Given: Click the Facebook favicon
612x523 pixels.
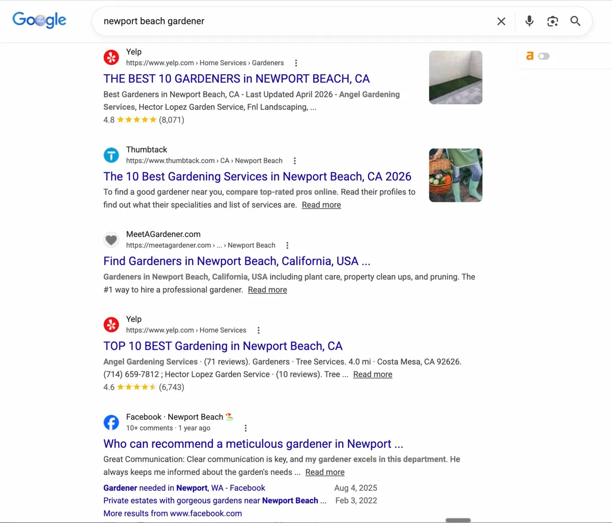Looking at the screenshot, I should (111, 422).
